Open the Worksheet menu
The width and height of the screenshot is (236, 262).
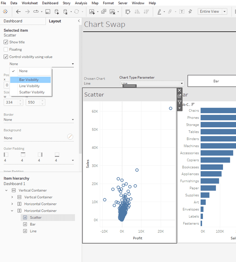coord(29,3)
